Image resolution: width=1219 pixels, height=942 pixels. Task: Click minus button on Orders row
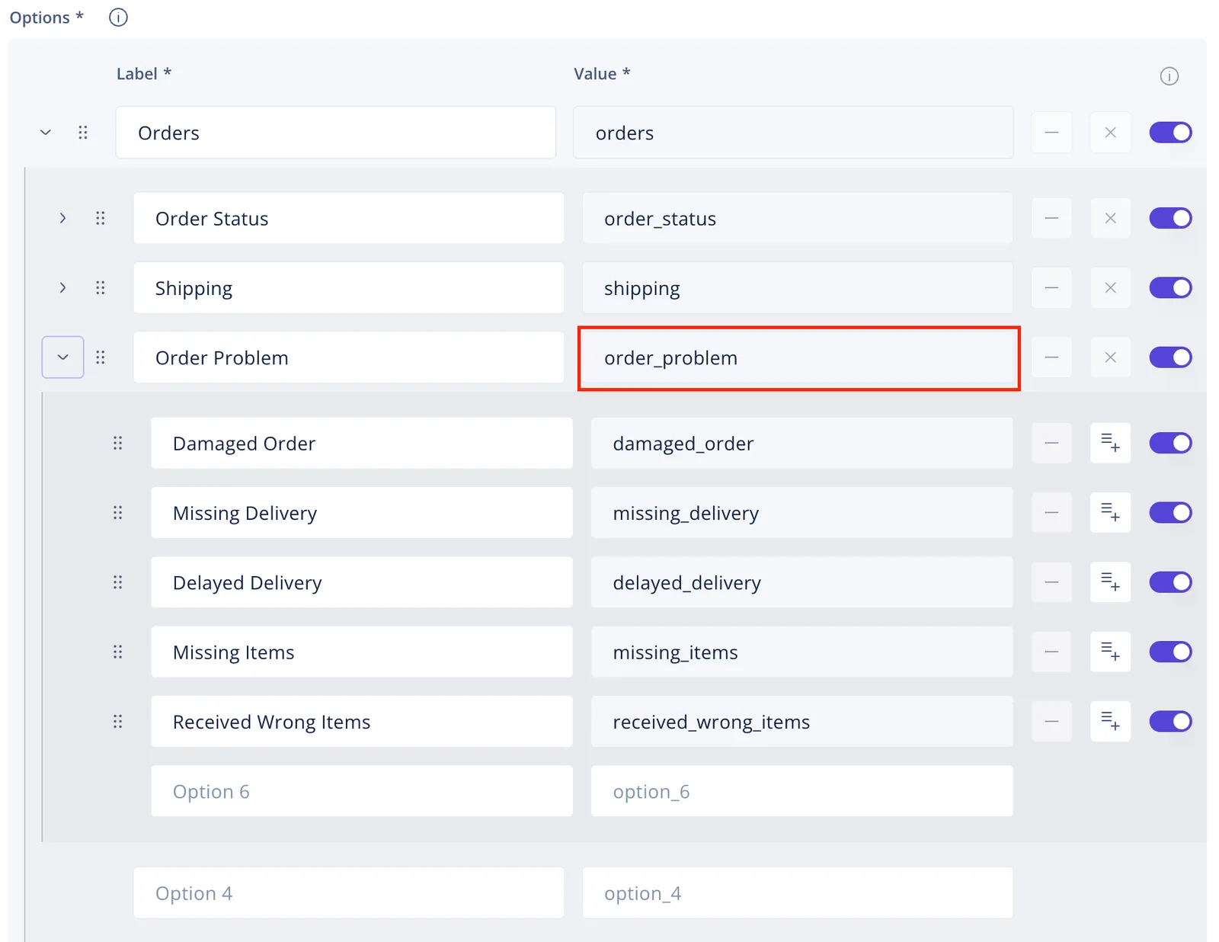coord(1051,133)
